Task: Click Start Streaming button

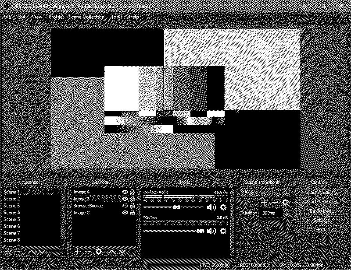Action: coord(321,192)
